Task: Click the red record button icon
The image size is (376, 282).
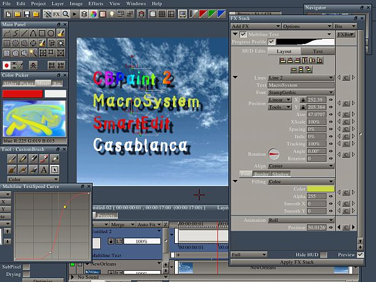Action: point(6,65)
